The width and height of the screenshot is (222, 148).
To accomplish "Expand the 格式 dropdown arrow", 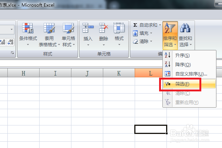I will tap(119, 45).
